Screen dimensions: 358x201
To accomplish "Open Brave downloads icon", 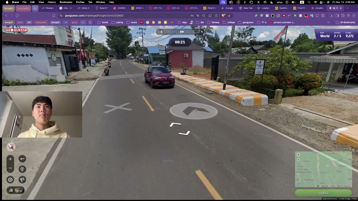I will click(331, 16).
